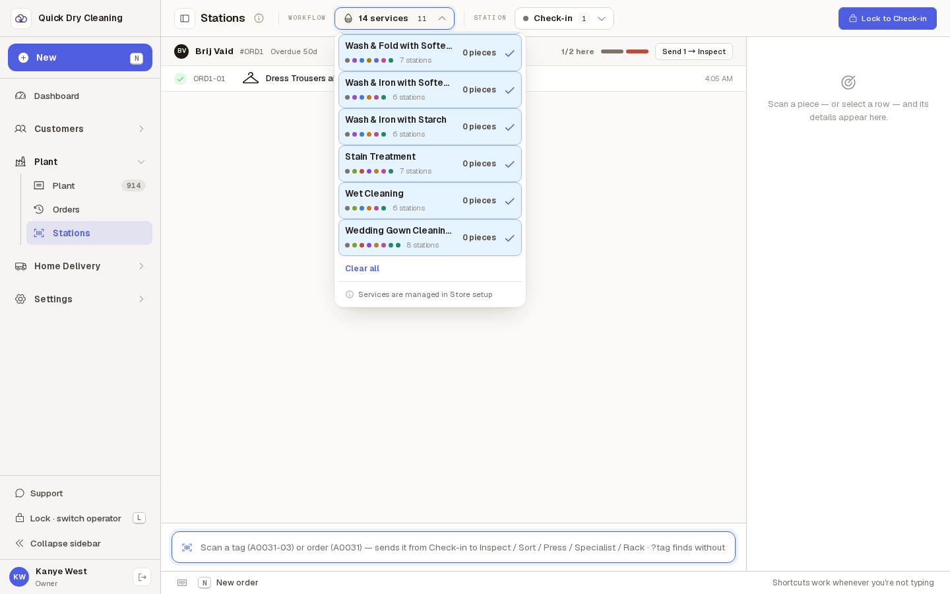Image resolution: width=950 pixels, height=594 pixels.
Task: Deselect the Stain Treatment service option
Action: click(x=430, y=164)
